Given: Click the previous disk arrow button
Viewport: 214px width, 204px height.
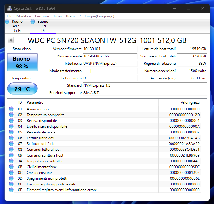Looking at the screenshot, I should [x=11, y=40].
